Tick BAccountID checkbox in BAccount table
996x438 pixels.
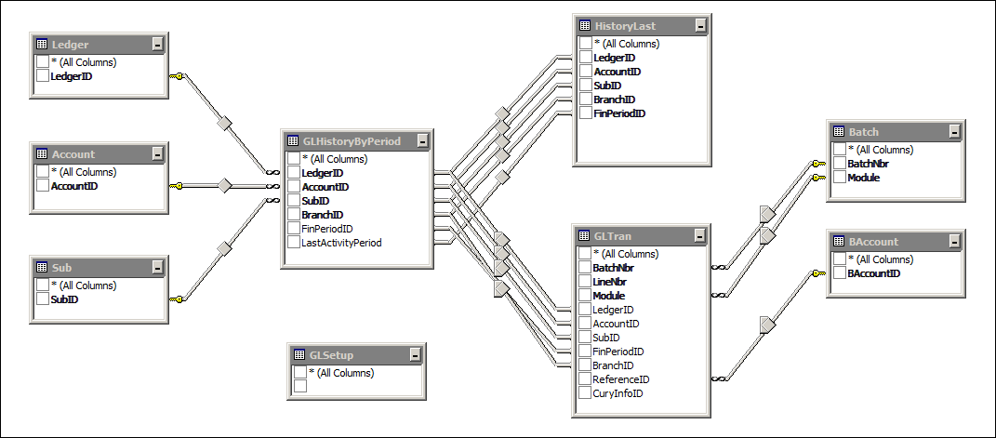click(840, 273)
